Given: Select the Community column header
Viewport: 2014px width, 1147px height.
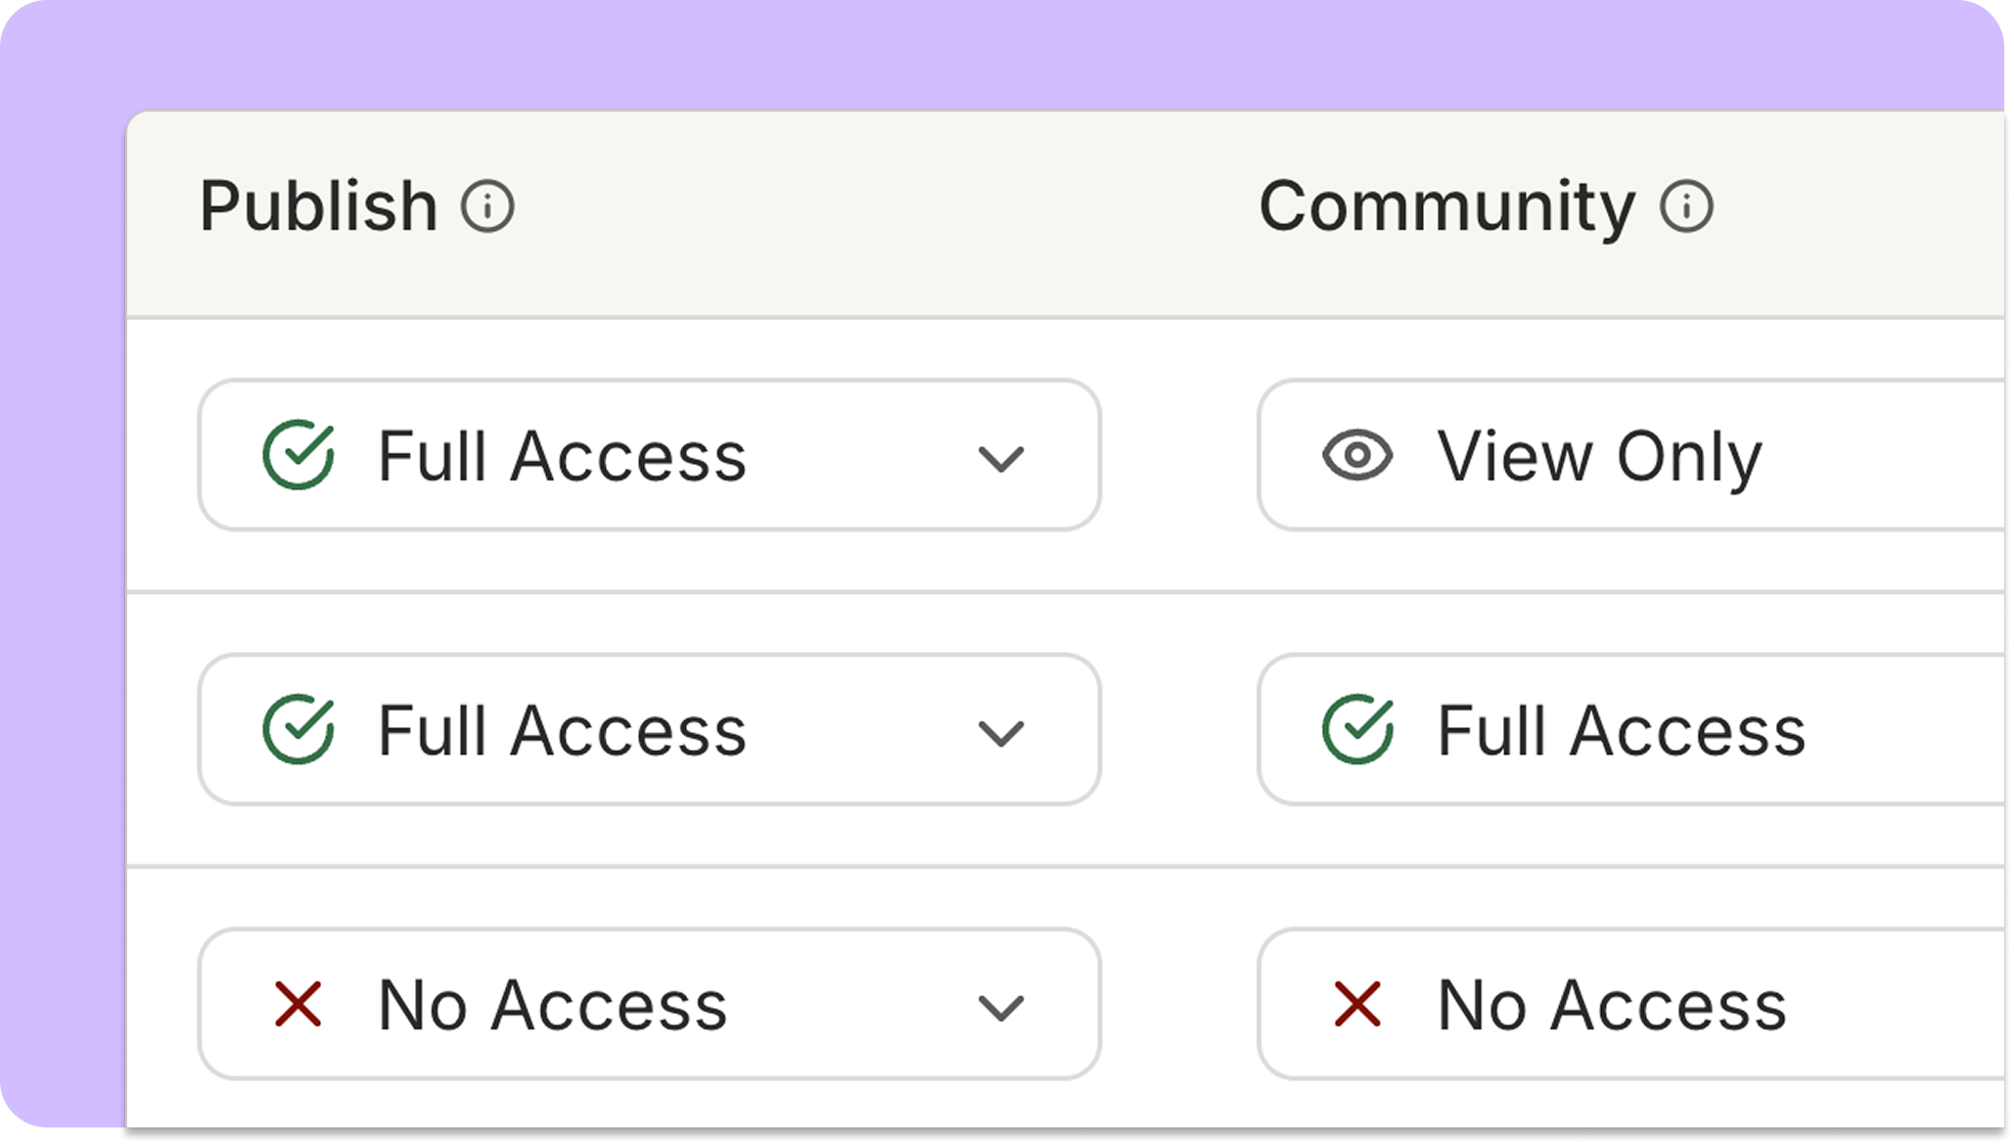Looking at the screenshot, I should 1446,206.
